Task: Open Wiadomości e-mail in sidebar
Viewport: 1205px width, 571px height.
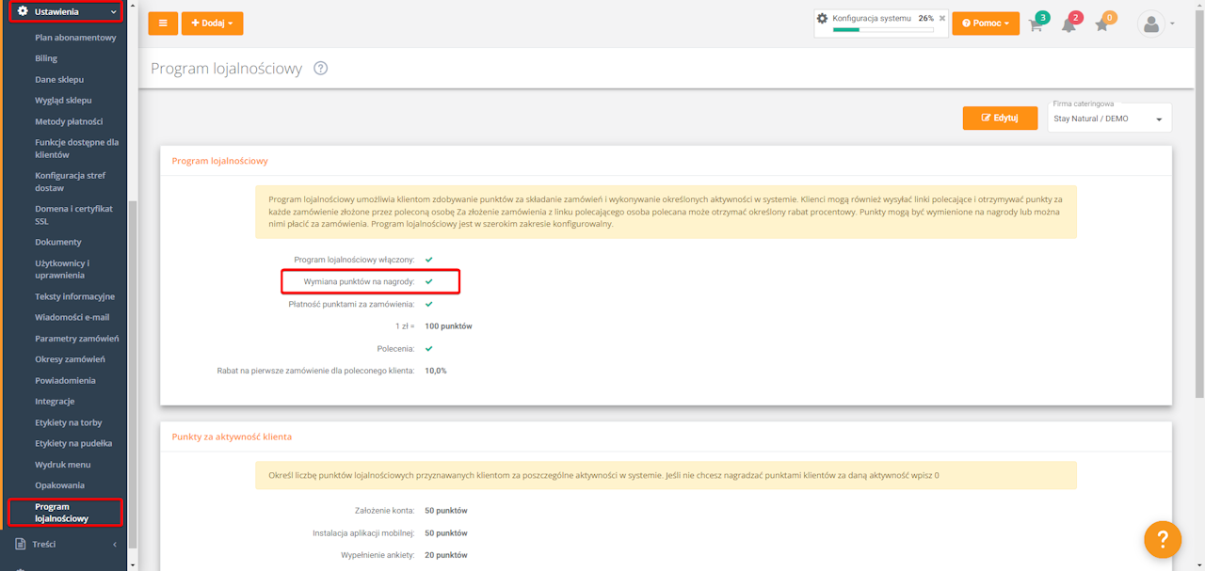Action: [x=72, y=317]
